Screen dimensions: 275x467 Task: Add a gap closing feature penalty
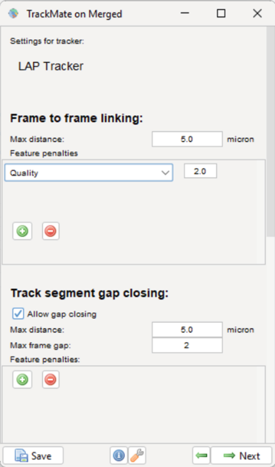[22, 379]
